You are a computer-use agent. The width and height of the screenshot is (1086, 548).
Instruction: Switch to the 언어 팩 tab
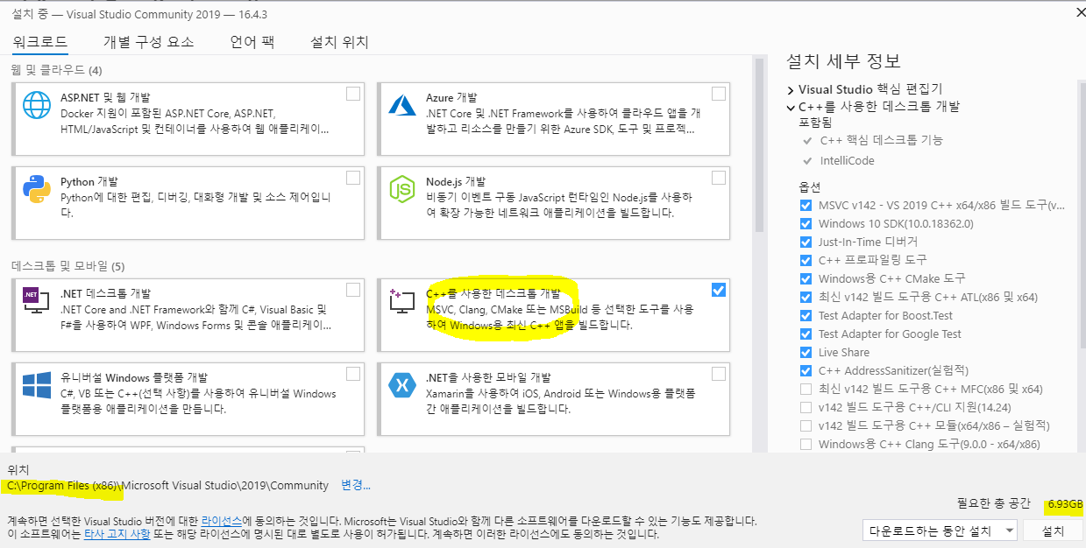click(252, 42)
